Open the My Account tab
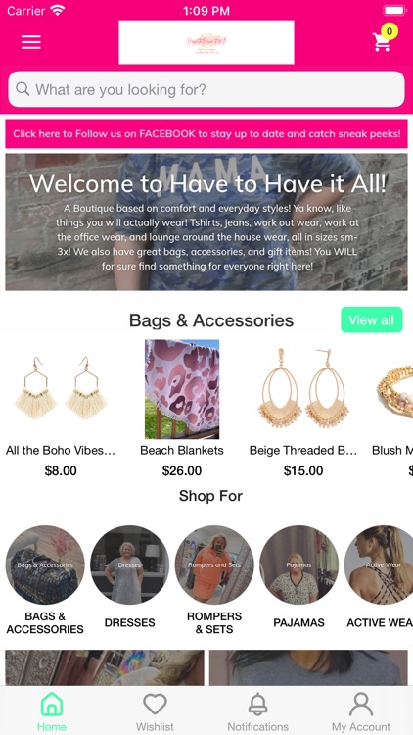 tap(361, 711)
